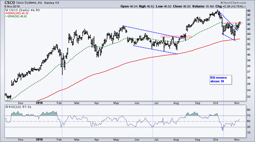Screen dimensions: 255x142
Task: Click the 'RSI(10) 57.31' indicator label
Action: tap(20, 107)
